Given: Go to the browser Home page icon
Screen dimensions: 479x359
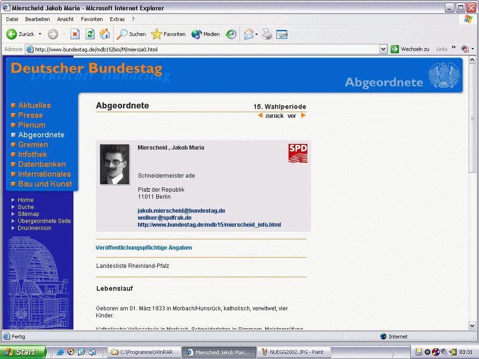Looking at the screenshot, I should [x=105, y=34].
